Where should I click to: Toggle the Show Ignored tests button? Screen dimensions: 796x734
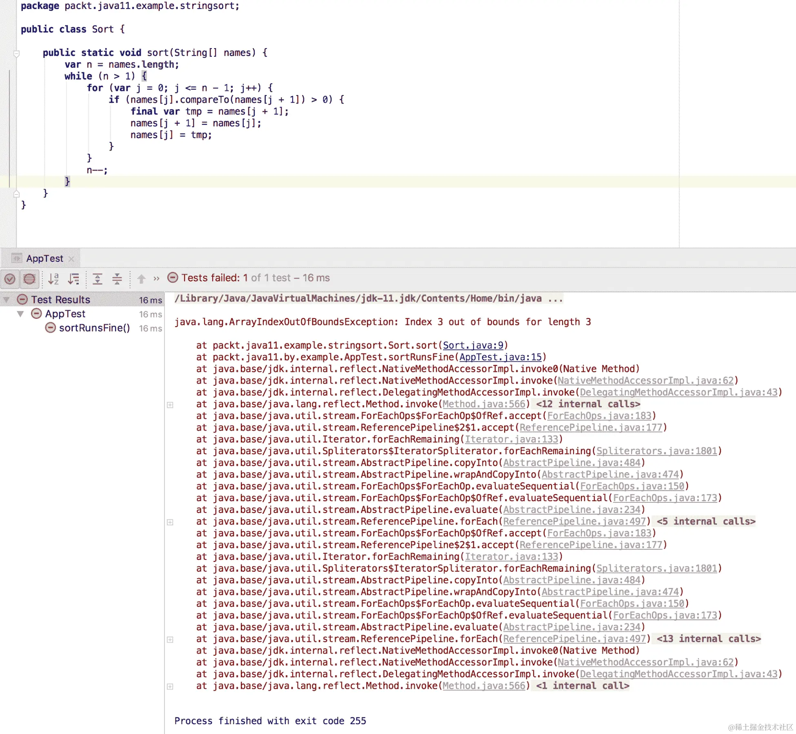coord(29,279)
